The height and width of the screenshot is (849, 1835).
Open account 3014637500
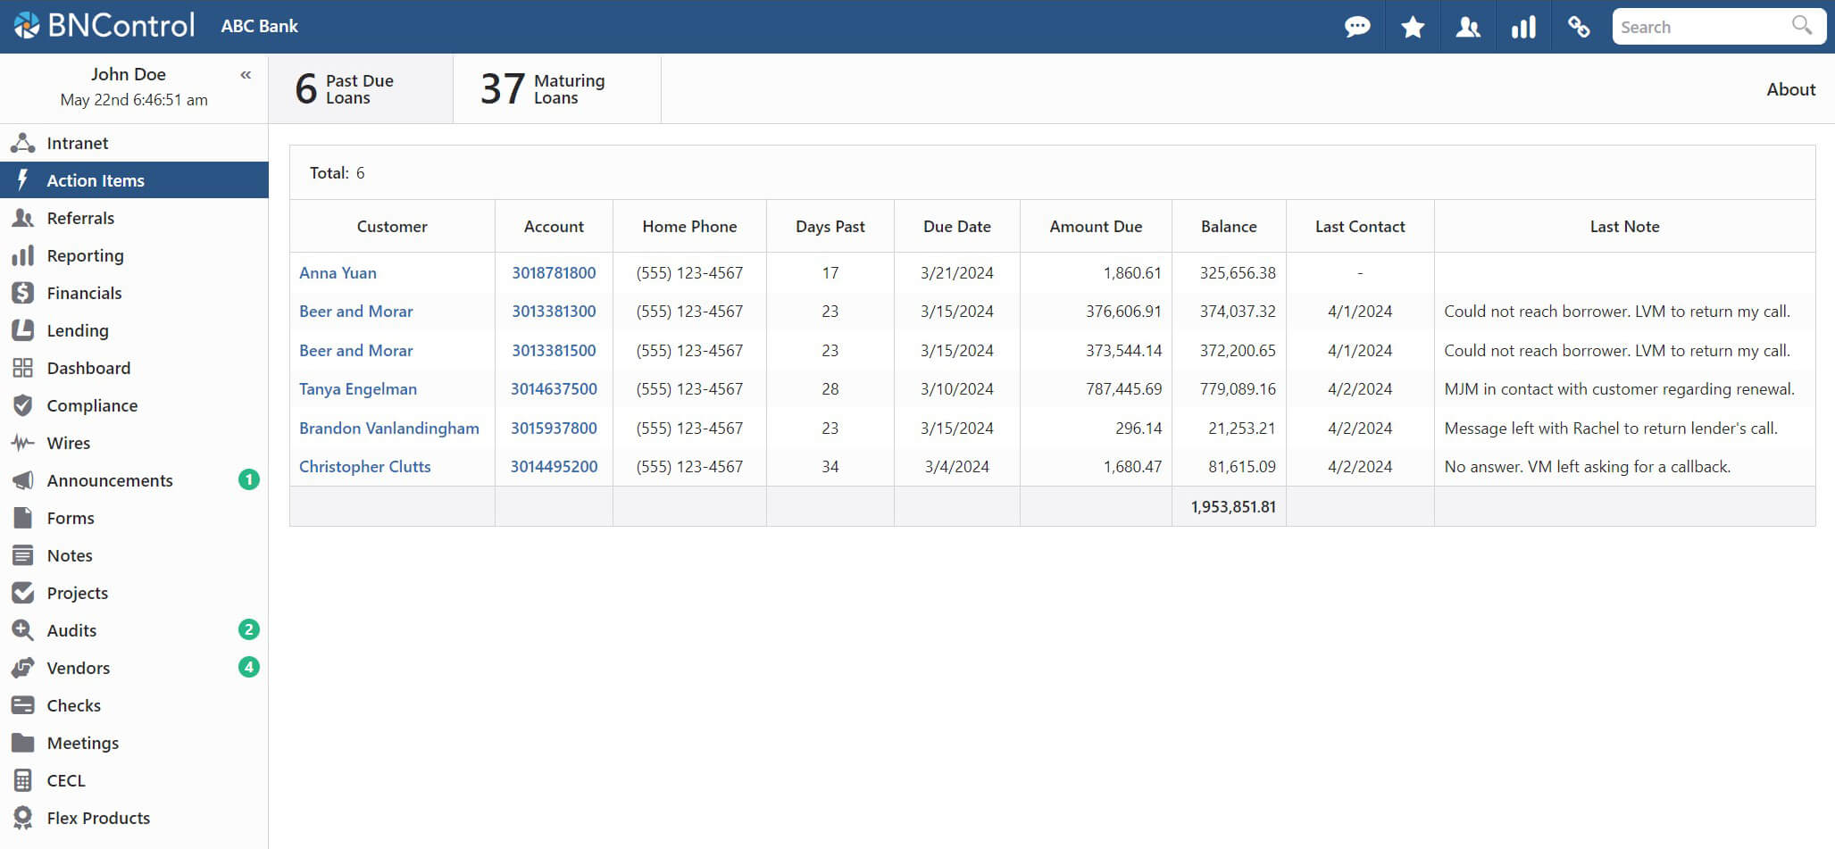[554, 389]
